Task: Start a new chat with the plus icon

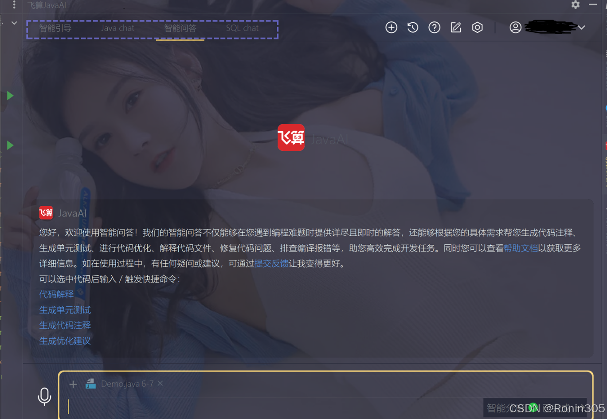Action: (x=392, y=27)
